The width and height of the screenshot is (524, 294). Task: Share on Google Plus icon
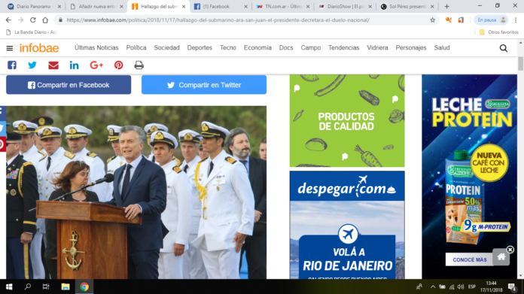pos(96,65)
